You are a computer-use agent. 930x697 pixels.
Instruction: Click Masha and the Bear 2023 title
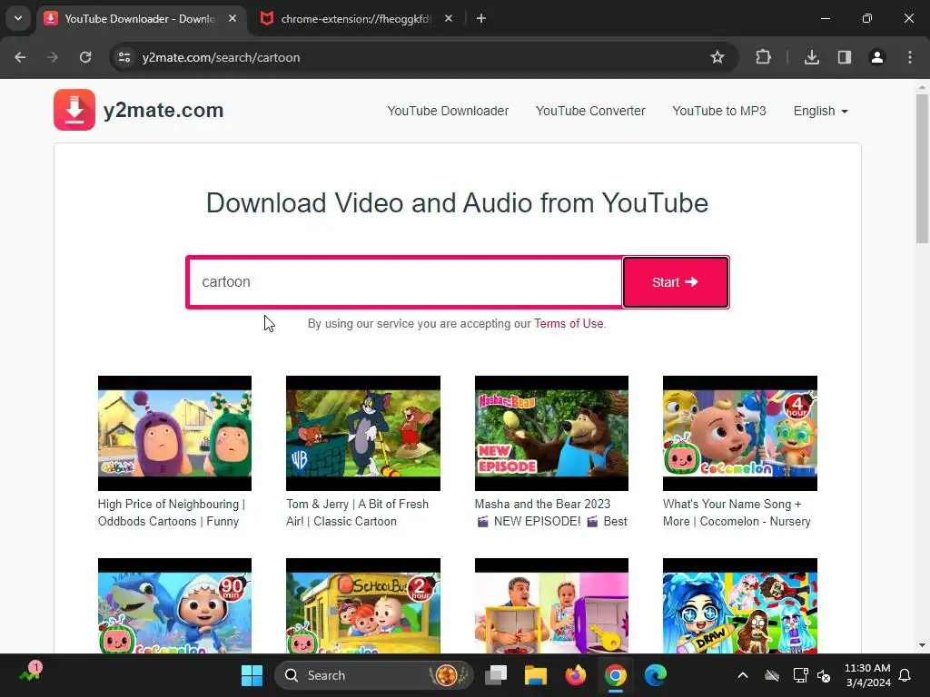[550, 513]
